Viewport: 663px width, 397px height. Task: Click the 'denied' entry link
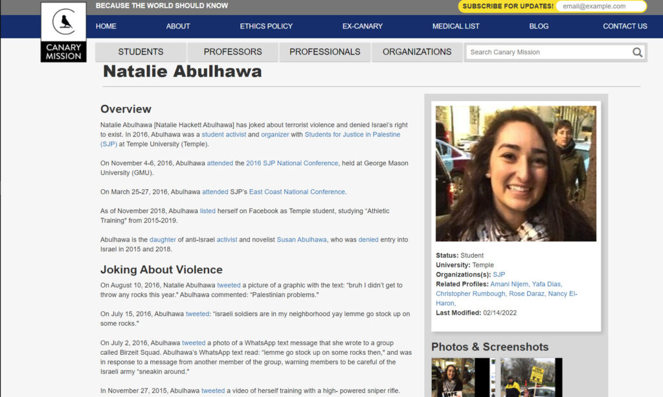tap(368, 240)
